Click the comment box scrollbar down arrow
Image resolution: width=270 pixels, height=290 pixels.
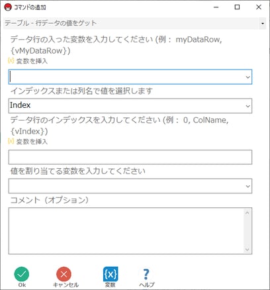[x=247, y=250]
